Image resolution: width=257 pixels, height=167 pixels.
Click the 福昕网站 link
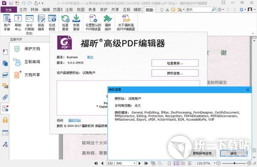pyautogui.click(x=75, y=120)
